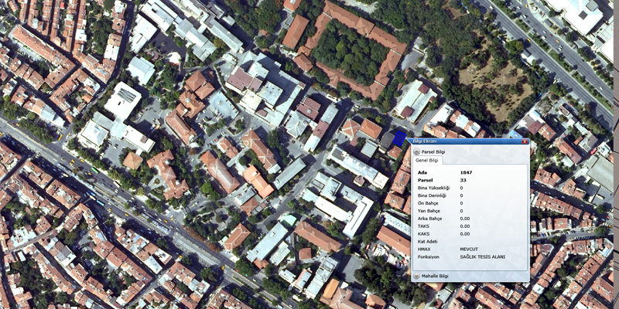Click the Fonksiyon value SAĞLIK TESİS ALANI
The image size is (619, 309).
click(482, 257)
